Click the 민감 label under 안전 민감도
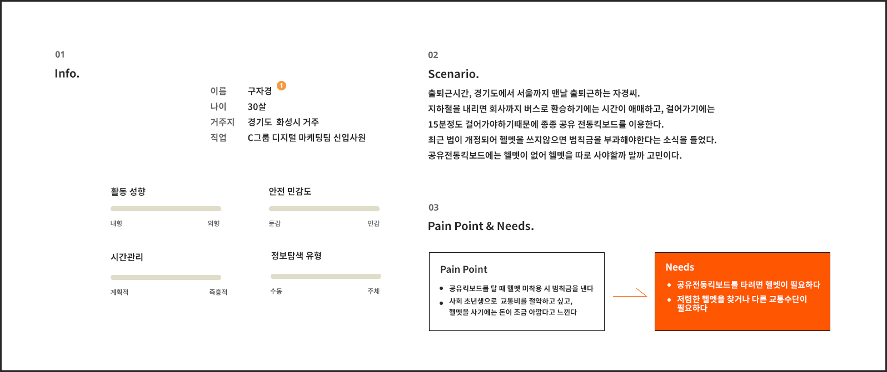Viewport: 887px width, 372px height. click(373, 223)
